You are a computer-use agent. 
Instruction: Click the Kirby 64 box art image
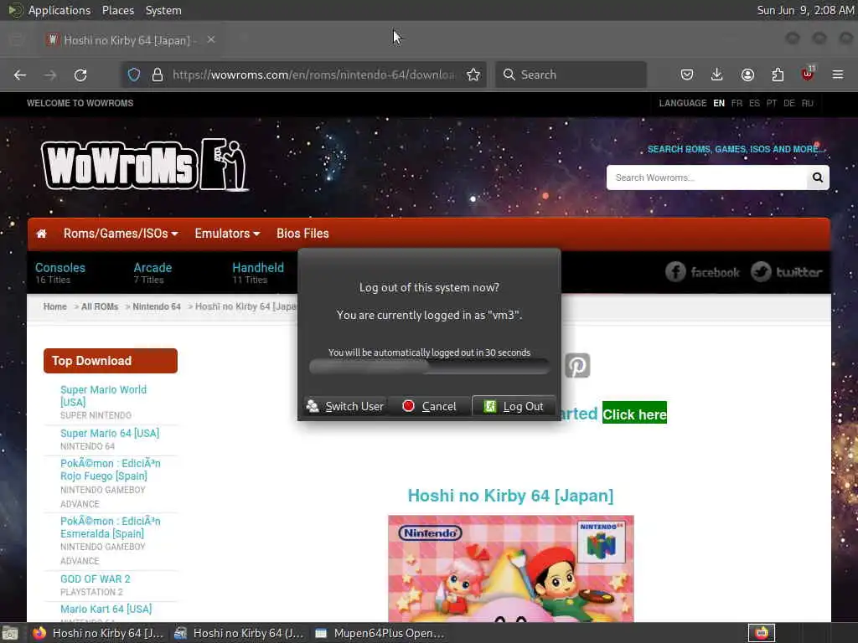pyautogui.click(x=511, y=568)
